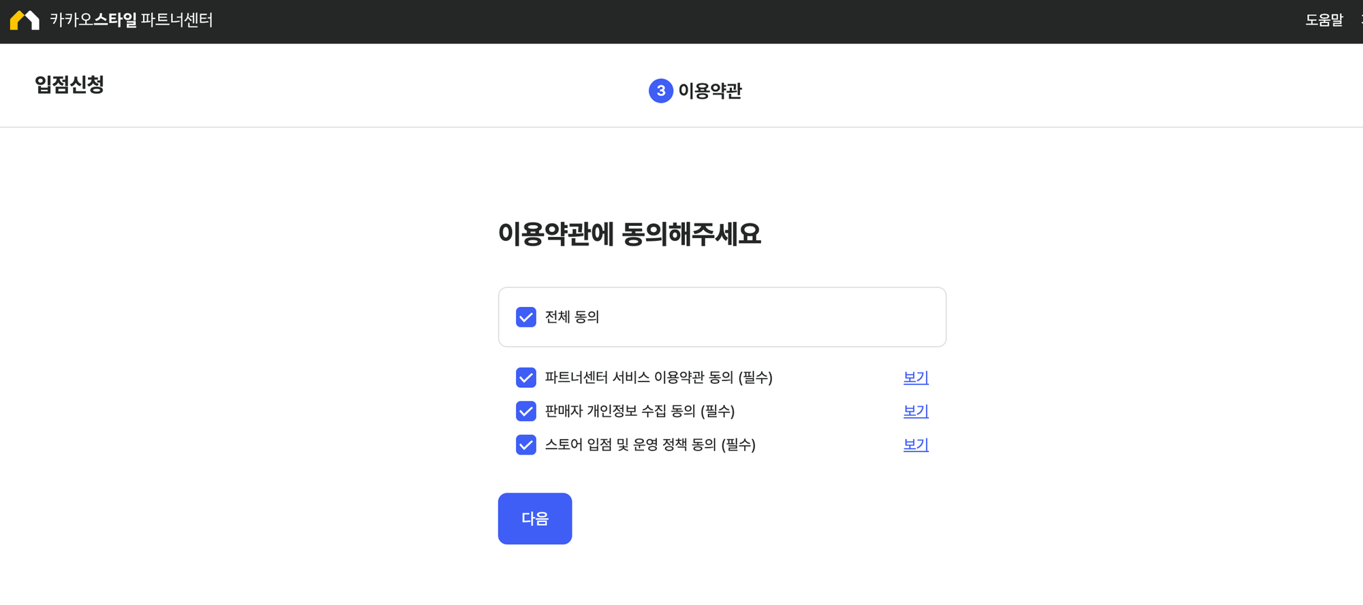Viewport: 1363px width, 605px height.
Task: Uncheck 판매자 개인정보 수집 동의 checkbox
Action: [x=526, y=411]
